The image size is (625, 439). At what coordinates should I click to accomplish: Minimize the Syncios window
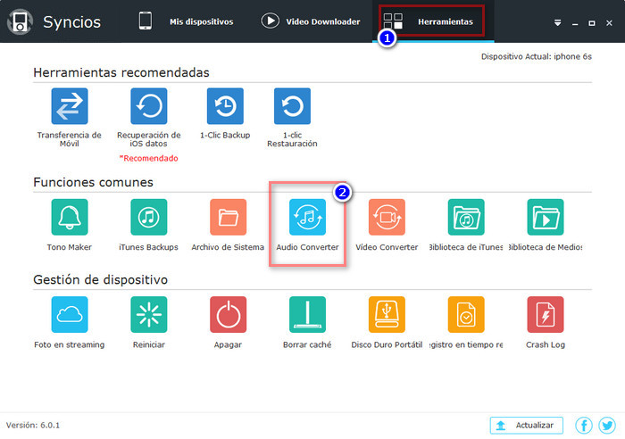575,23
